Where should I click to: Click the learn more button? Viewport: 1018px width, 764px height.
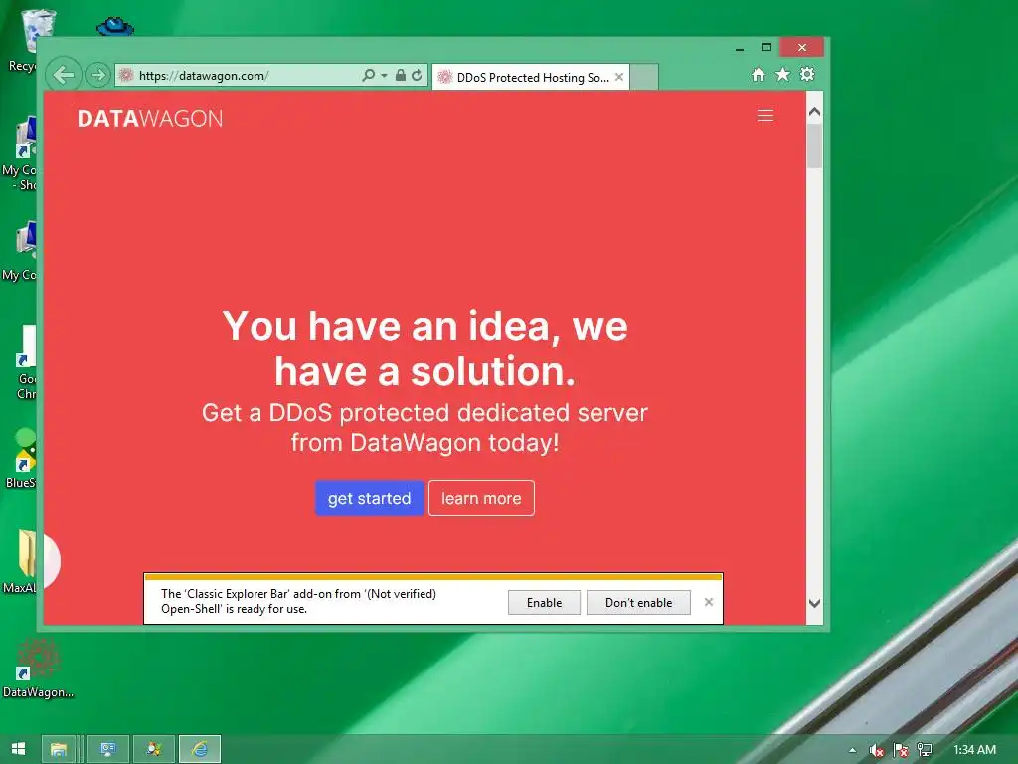pos(481,498)
